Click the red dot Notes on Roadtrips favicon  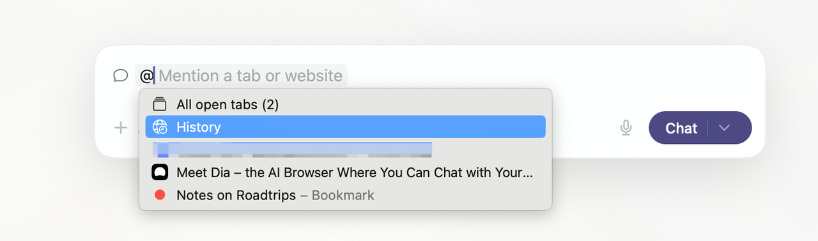point(160,195)
